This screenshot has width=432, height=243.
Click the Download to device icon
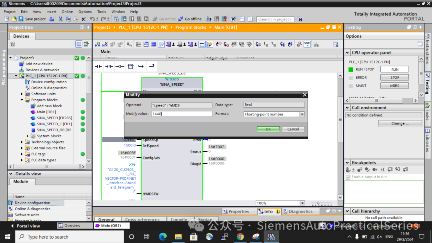pos(124,19)
